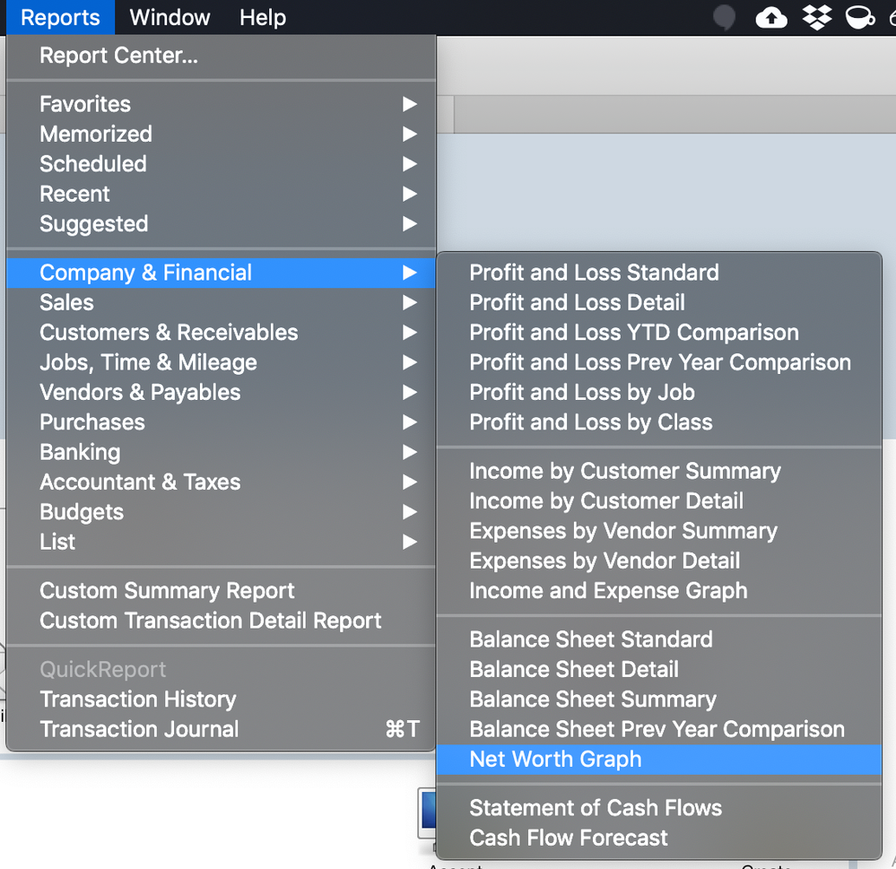Screen dimensions: 896x869
Task: Select Expenses by Vendor Summary
Action: coord(659,531)
